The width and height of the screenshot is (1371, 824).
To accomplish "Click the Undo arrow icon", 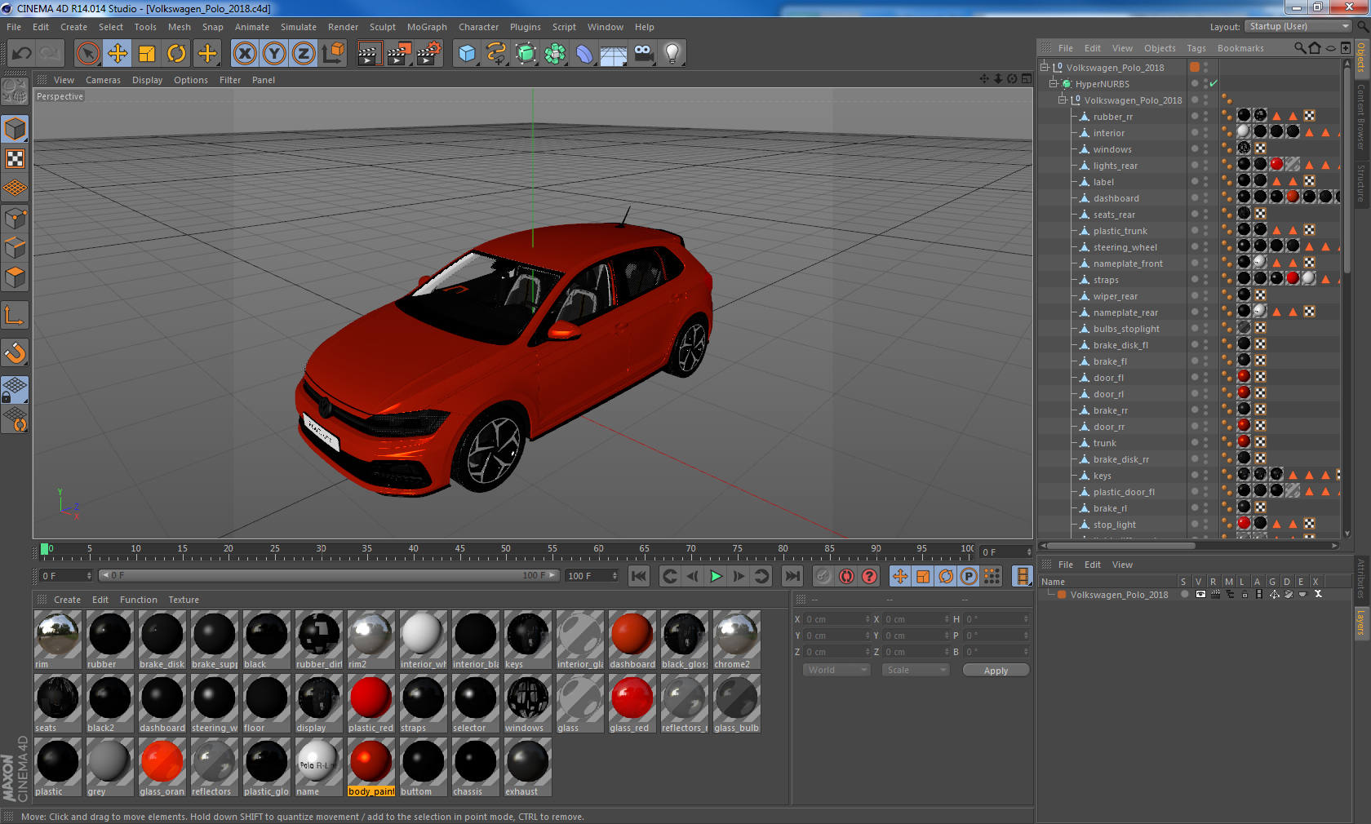I will click(21, 54).
